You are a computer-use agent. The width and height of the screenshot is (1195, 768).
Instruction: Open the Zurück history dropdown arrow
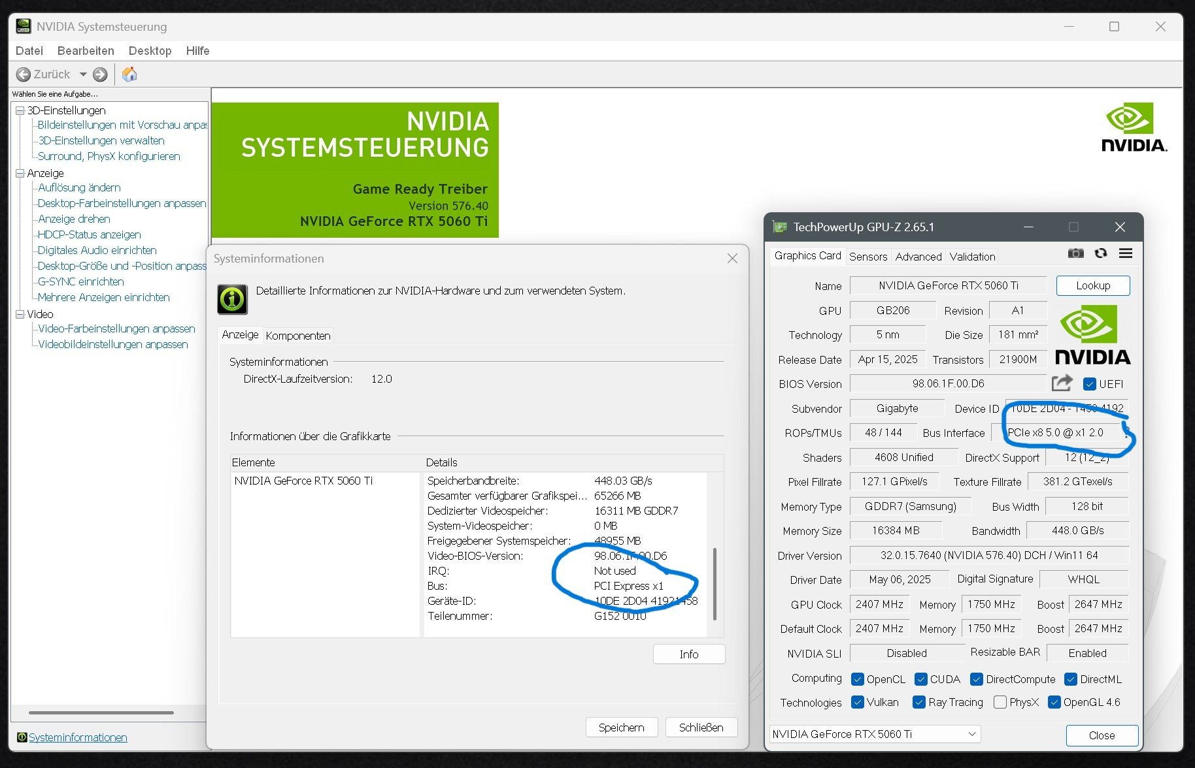(83, 74)
